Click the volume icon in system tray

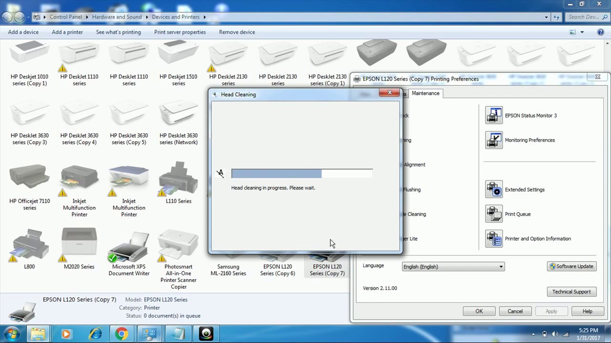(x=555, y=334)
